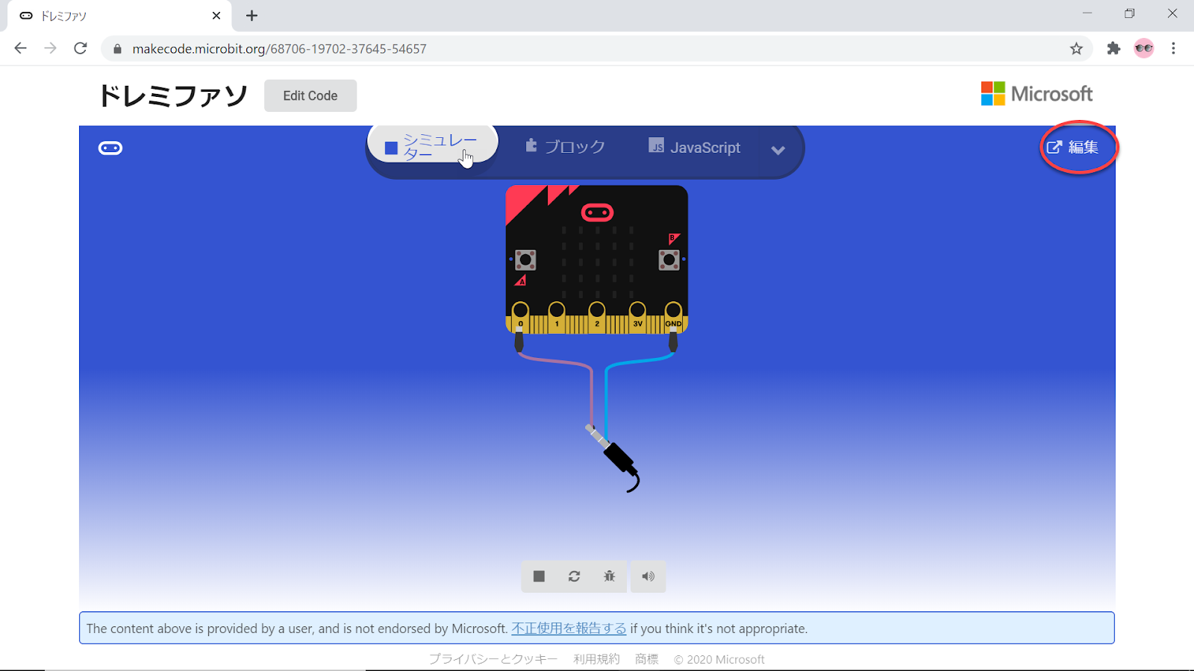The height and width of the screenshot is (671, 1194).
Task: Switch to the JavaScript tab
Action: tap(695, 148)
